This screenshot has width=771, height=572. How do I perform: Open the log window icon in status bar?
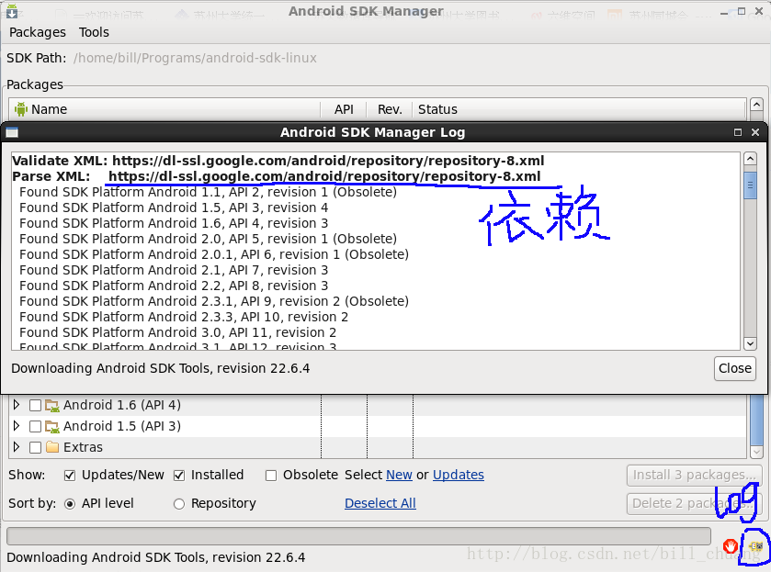755,546
